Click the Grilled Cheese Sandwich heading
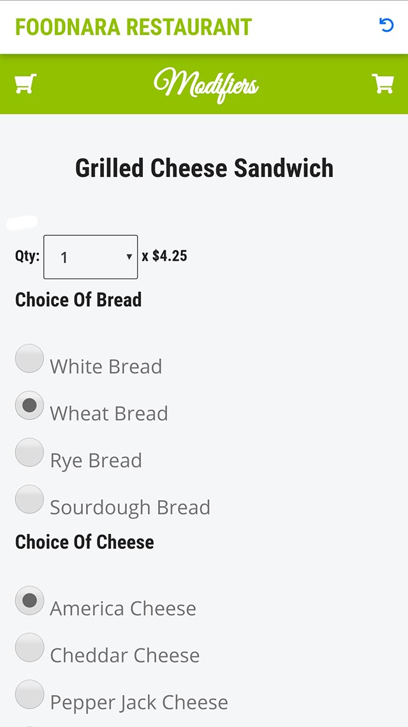This screenshot has width=408, height=727. 204,168
